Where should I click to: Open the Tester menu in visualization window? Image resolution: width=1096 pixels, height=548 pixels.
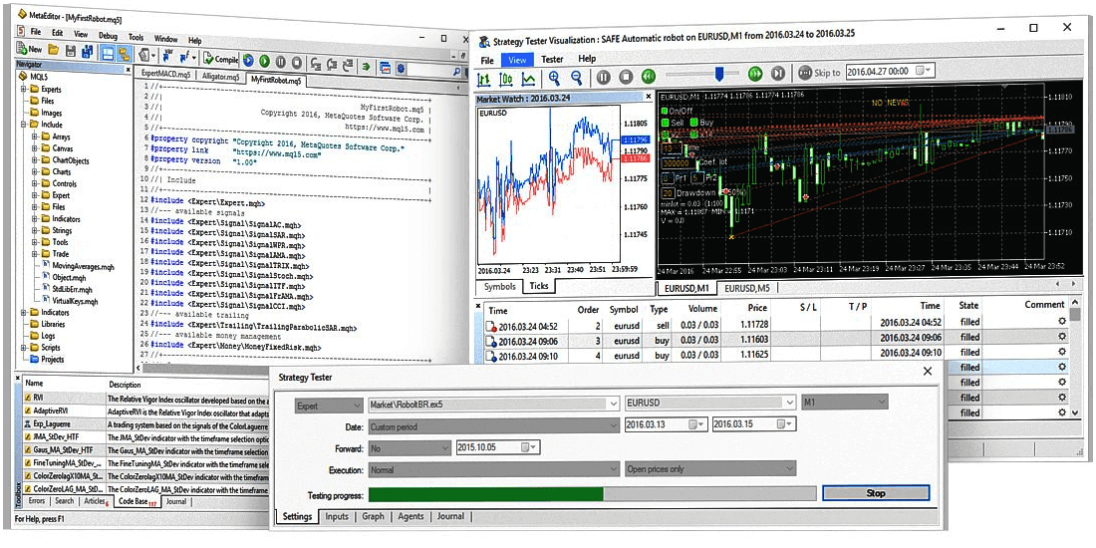pyautogui.click(x=552, y=59)
